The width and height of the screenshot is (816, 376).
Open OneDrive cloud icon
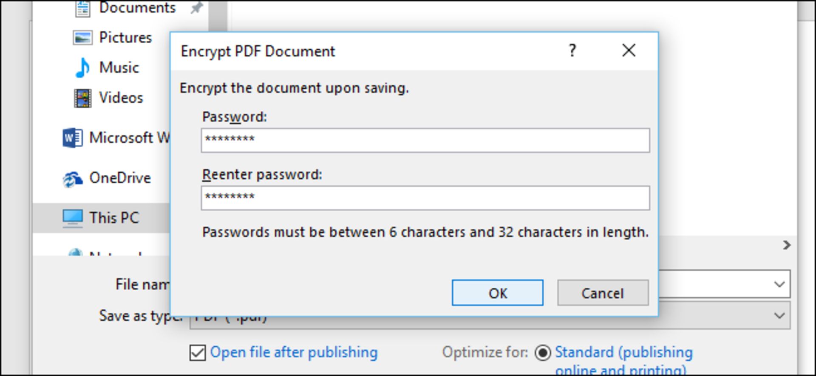coord(73,179)
